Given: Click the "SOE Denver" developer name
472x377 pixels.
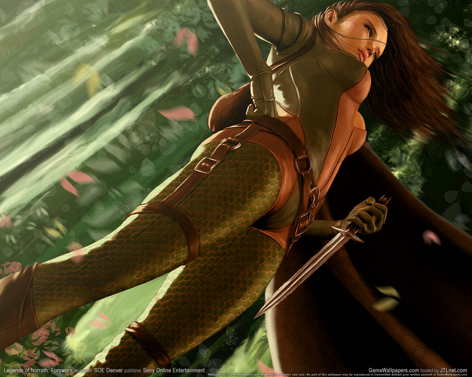Looking at the screenshot, I should [108, 370].
